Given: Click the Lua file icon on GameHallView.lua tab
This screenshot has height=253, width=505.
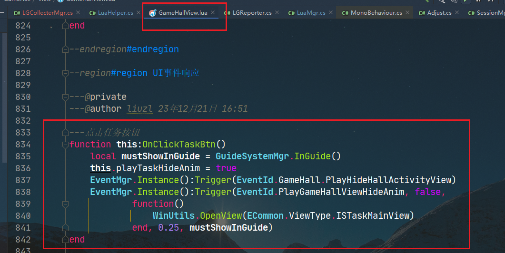Looking at the screenshot, I should coord(152,13).
